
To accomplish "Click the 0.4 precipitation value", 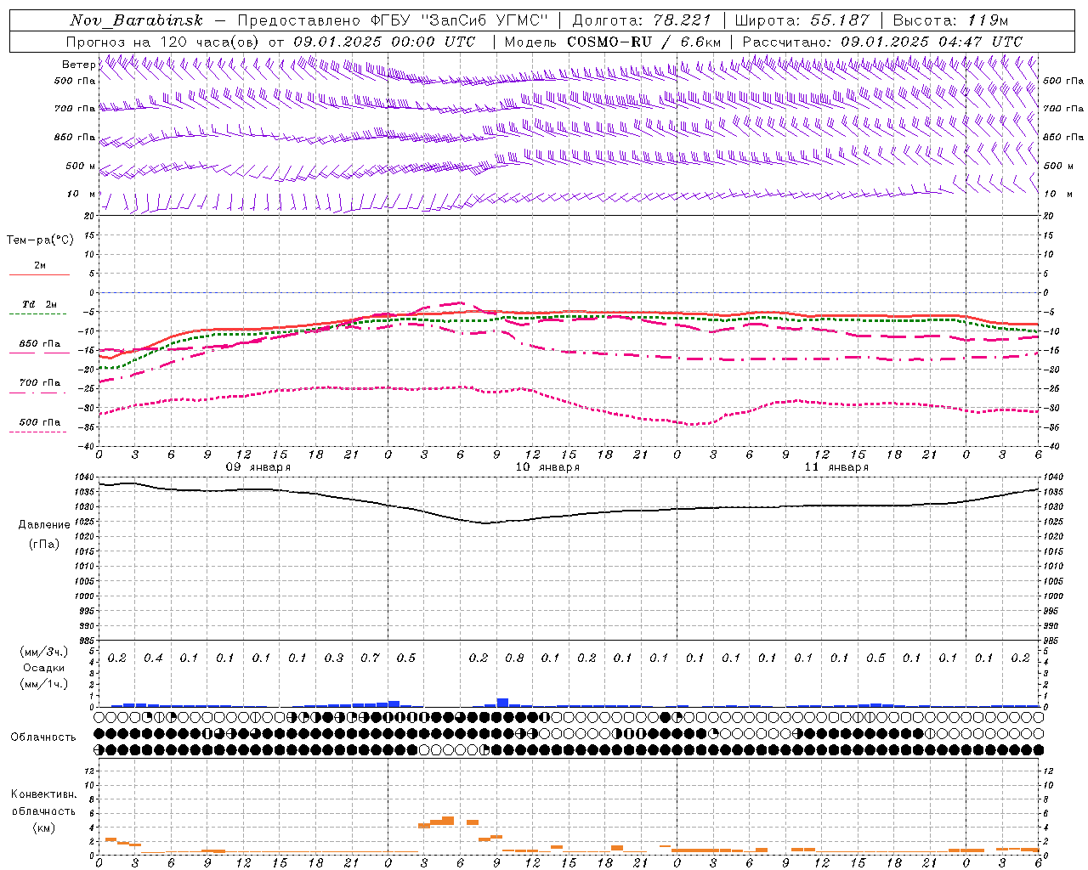I will tap(153, 658).
